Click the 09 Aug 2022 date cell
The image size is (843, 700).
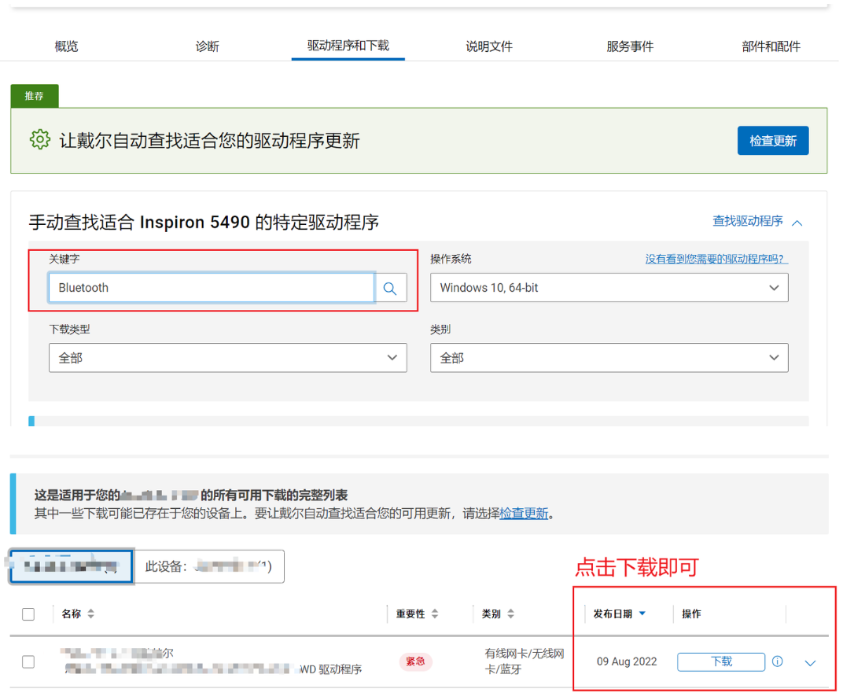click(626, 661)
